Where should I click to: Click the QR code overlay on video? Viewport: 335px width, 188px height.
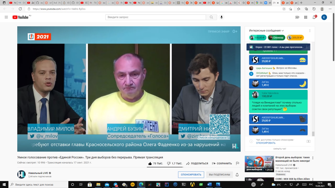click(220, 124)
